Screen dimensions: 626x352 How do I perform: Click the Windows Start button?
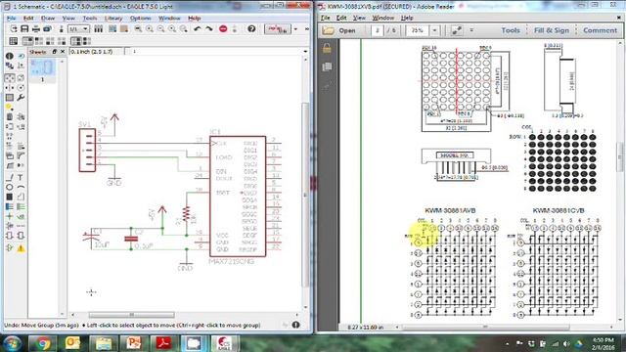pos(12,343)
